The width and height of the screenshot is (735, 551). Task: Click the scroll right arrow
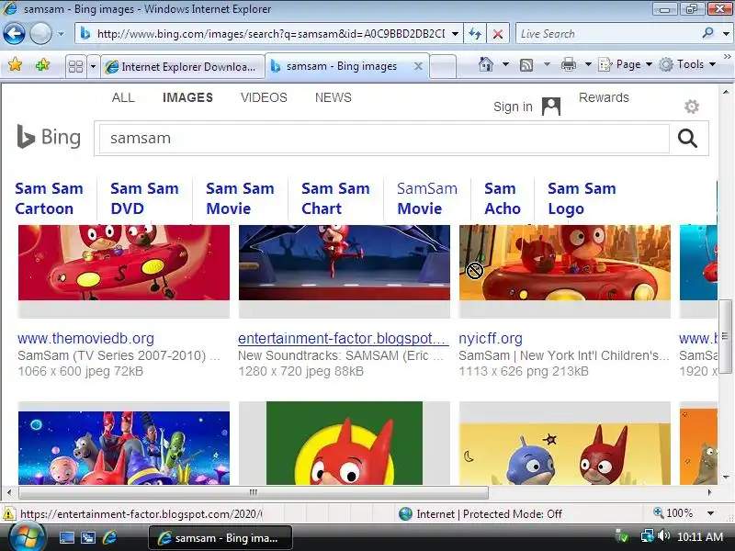click(709, 492)
